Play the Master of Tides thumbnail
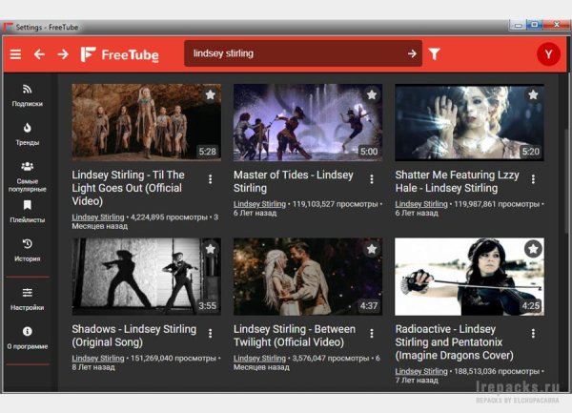 308,122
